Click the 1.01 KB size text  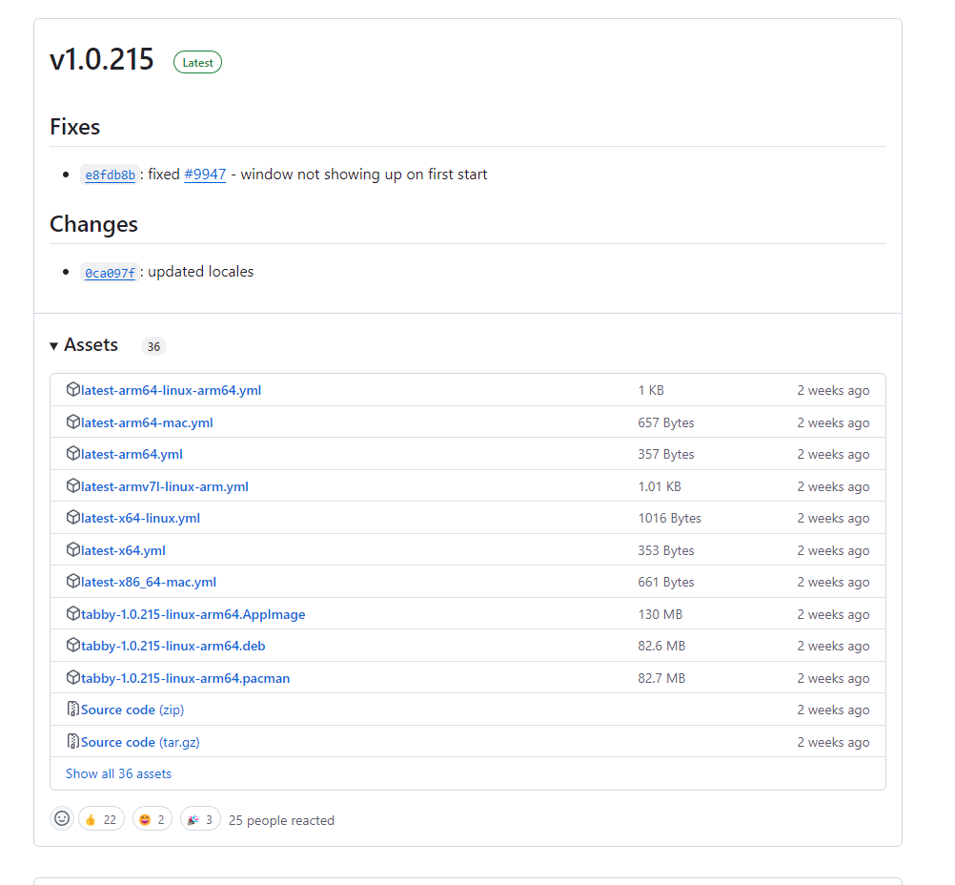click(660, 486)
